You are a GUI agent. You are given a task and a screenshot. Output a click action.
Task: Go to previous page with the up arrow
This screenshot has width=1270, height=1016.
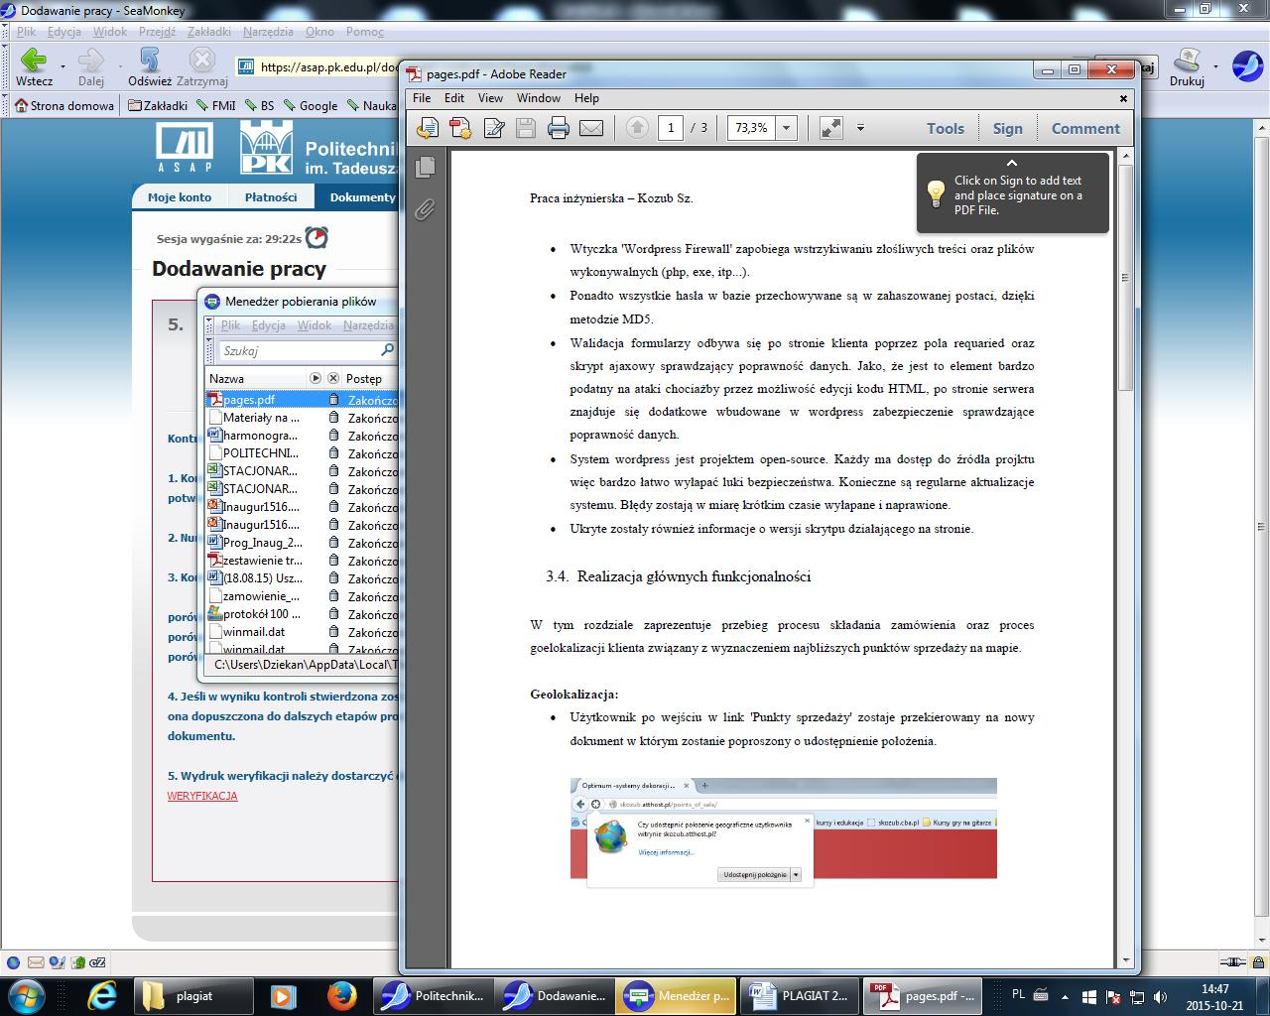(637, 128)
